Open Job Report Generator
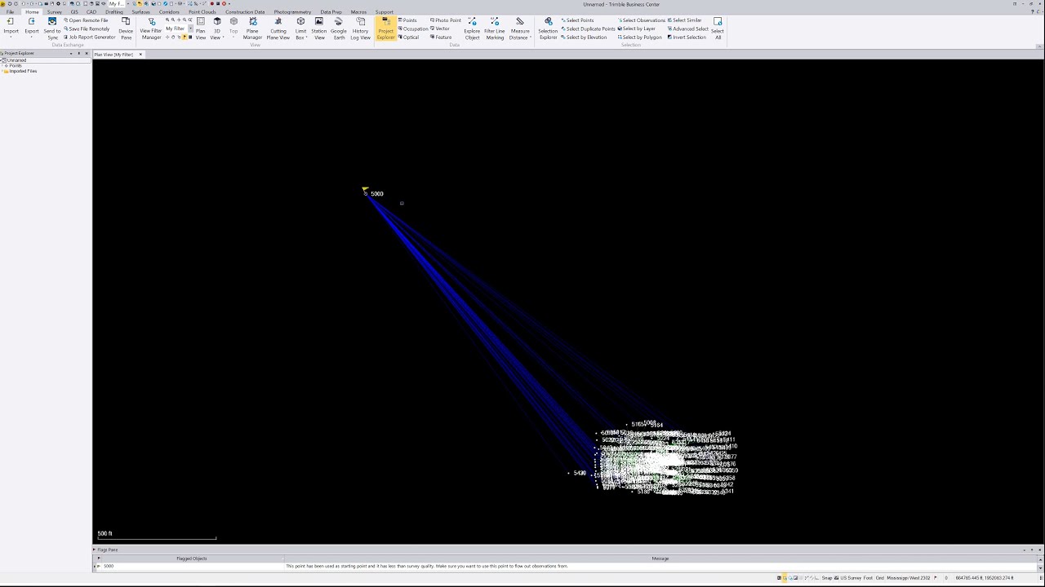Screen dimensions: 1045x587 click(x=90, y=37)
